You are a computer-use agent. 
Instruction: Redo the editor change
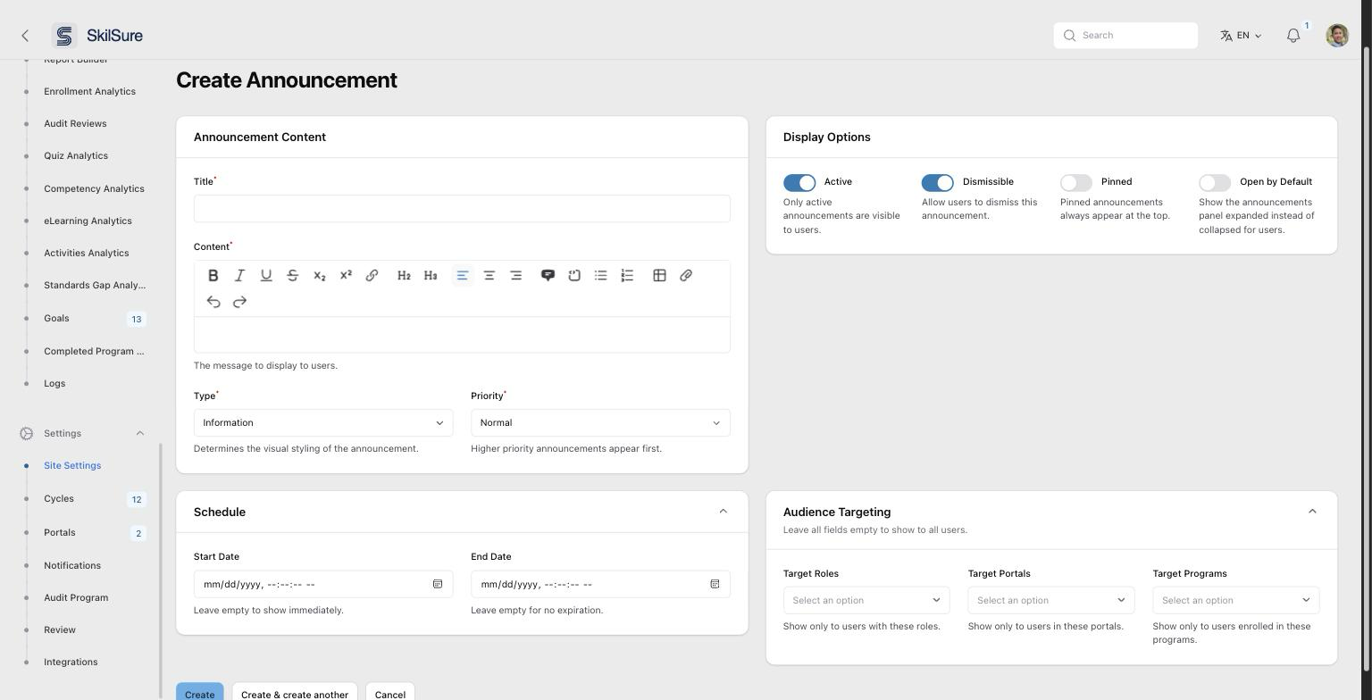(x=239, y=302)
